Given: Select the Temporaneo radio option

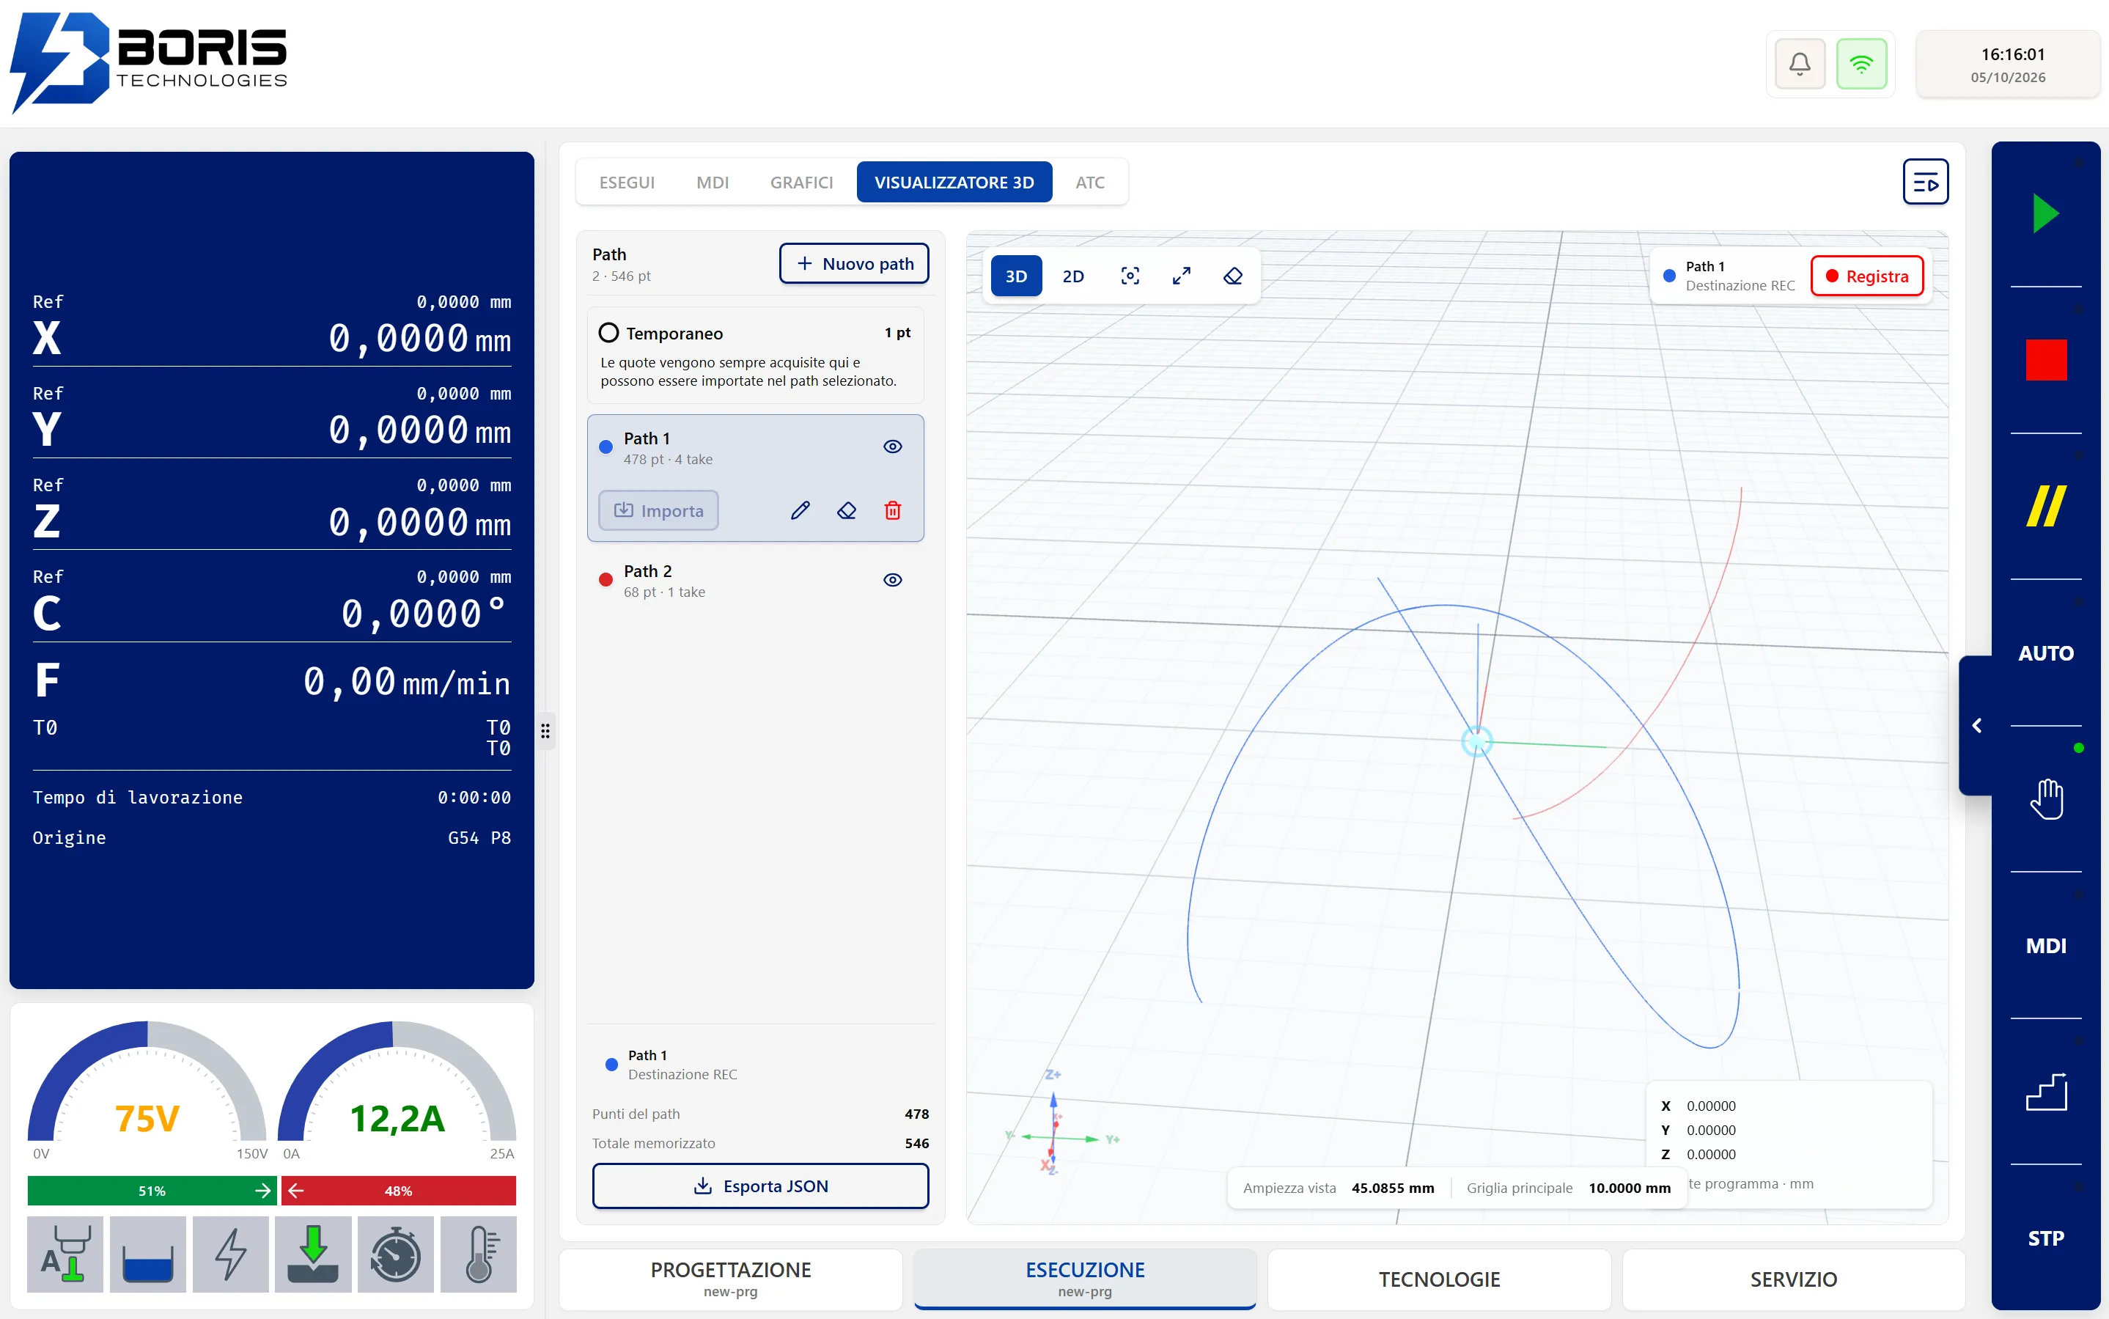Looking at the screenshot, I should click(x=608, y=334).
